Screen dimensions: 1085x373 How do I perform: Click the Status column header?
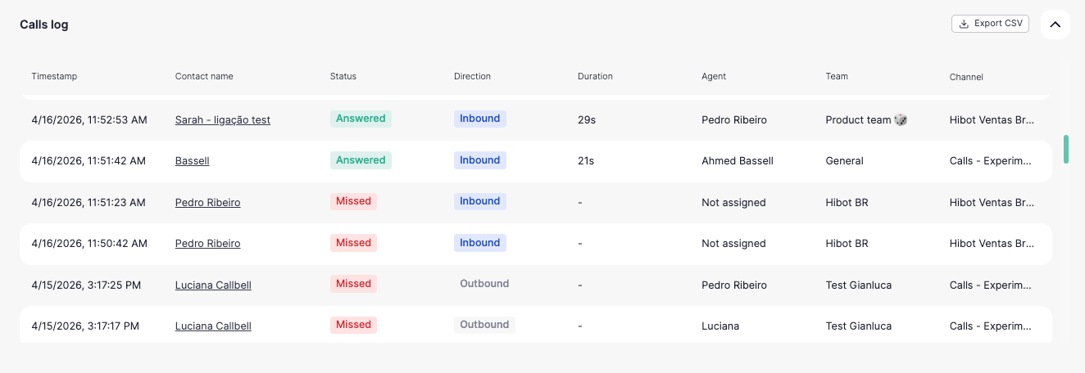tap(343, 76)
